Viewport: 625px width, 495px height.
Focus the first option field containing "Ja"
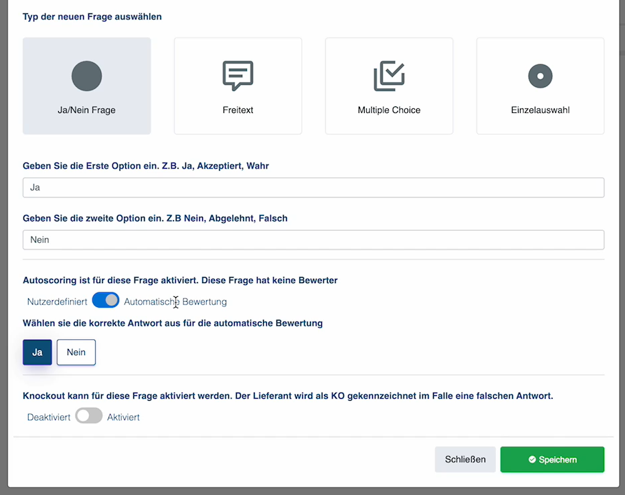point(313,188)
